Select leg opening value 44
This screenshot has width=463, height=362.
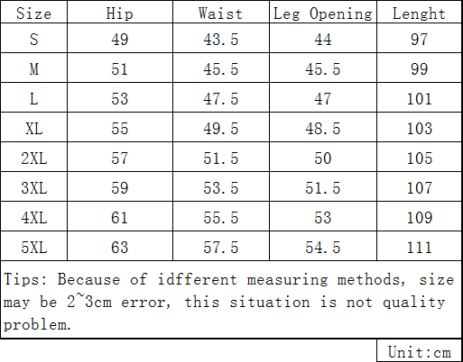pos(322,40)
